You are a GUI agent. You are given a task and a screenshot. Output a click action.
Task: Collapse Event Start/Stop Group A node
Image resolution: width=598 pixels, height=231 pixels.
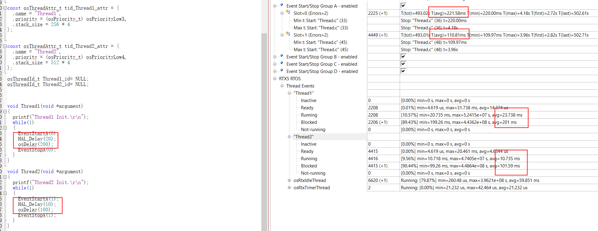click(x=275, y=6)
